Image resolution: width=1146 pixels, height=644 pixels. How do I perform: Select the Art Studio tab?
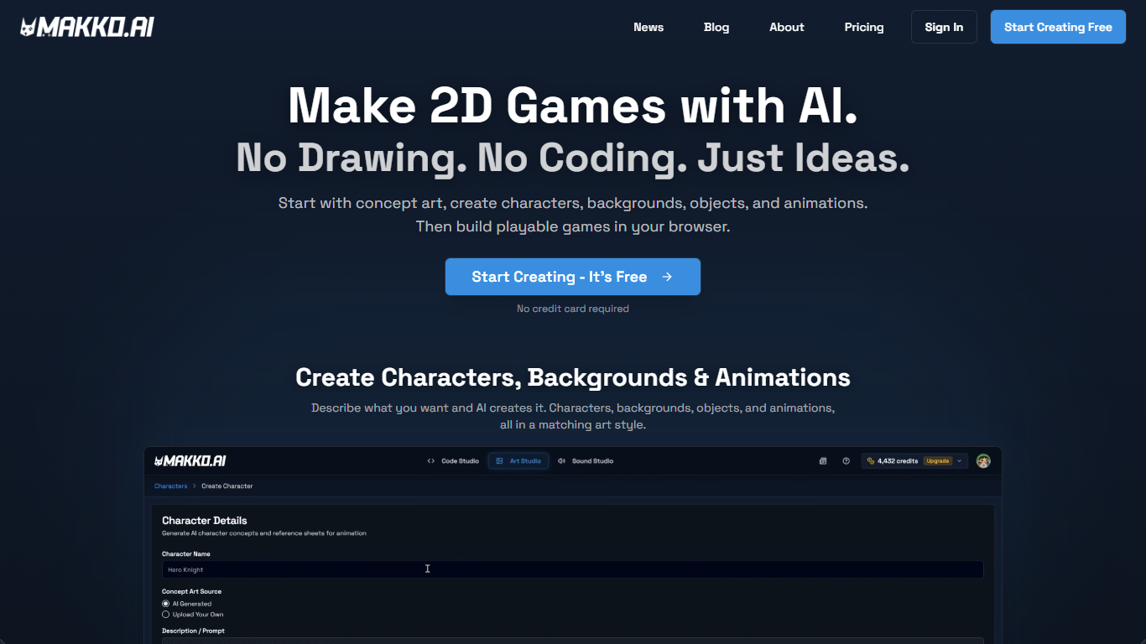(x=518, y=461)
